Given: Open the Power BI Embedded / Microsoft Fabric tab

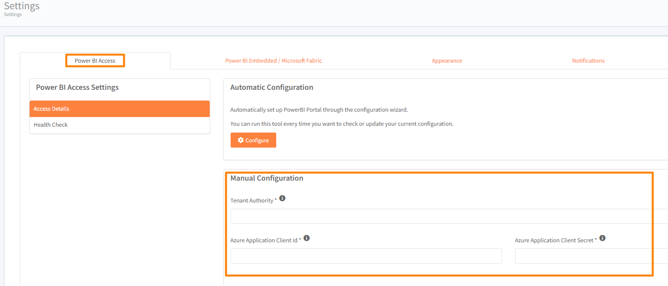Looking at the screenshot, I should (x=273, y=61).
